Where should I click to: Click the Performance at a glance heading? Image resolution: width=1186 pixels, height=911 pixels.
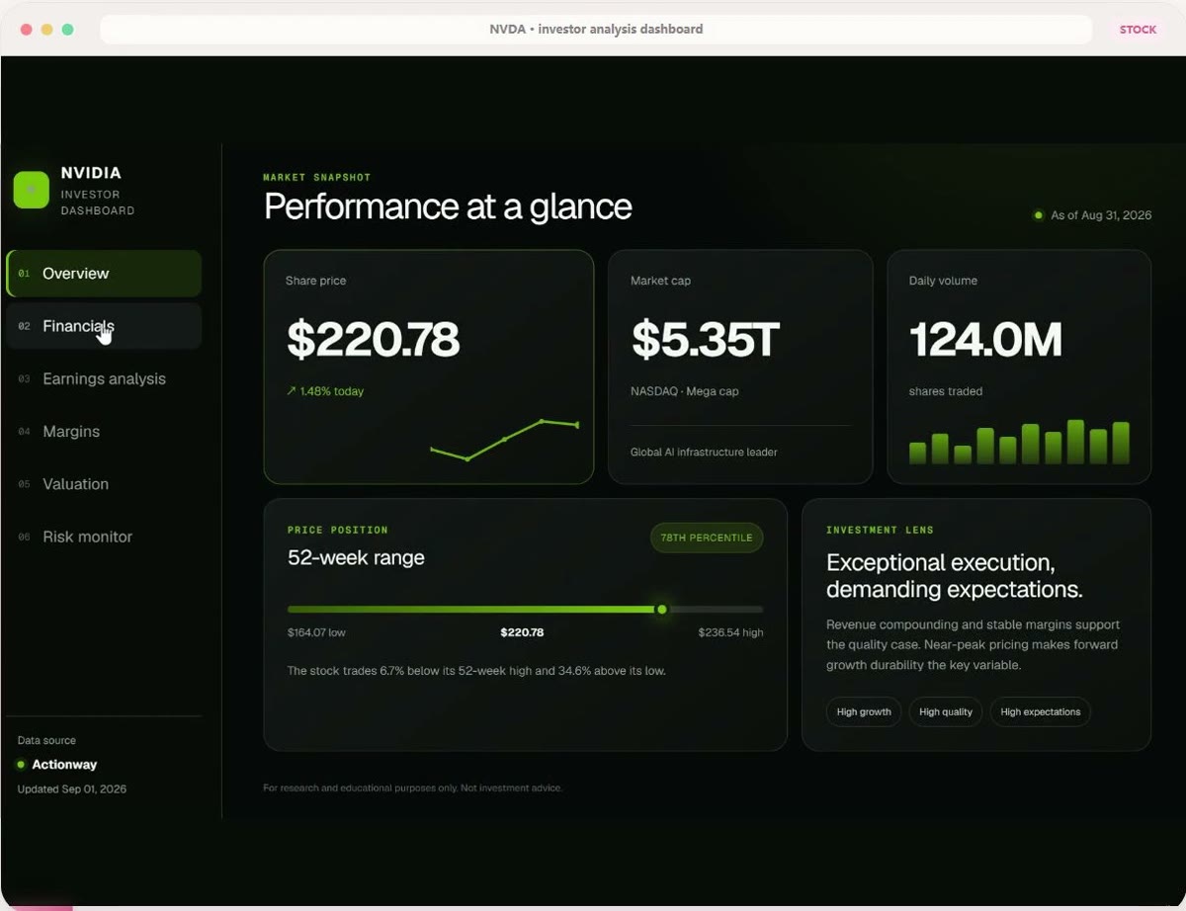(448, 207)
